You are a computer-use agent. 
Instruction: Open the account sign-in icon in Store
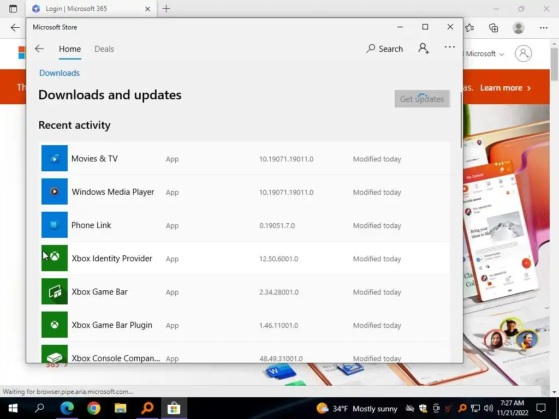point(424,49)
